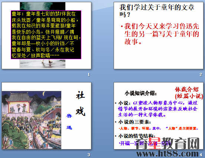Click the blue 鲁迅 author name
This screenshot has height=158, width=205.
point(69,121)
